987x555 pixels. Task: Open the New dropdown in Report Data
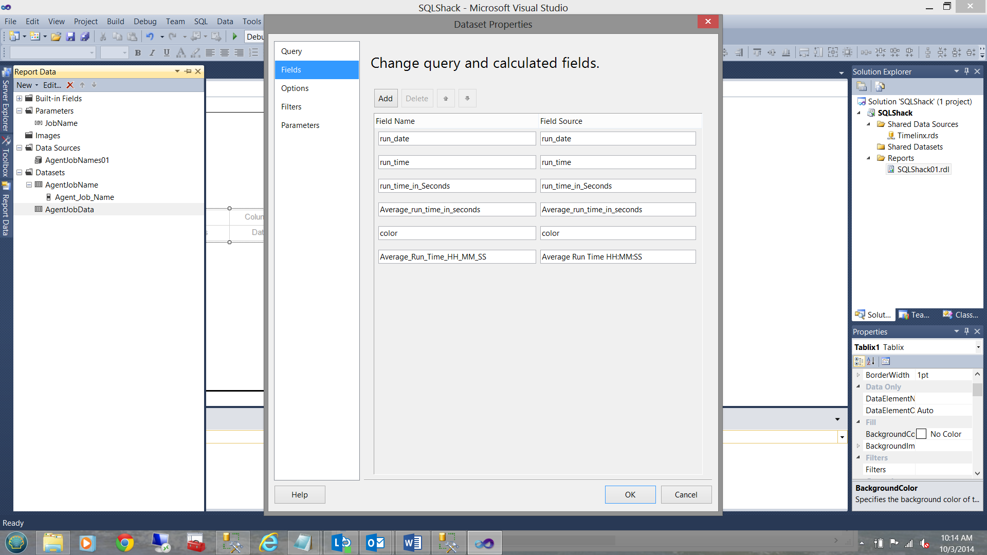tap(27, 85)
